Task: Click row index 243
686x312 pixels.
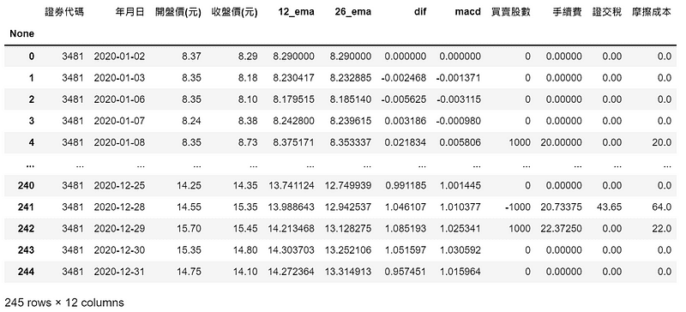Action: pos(26,250)
